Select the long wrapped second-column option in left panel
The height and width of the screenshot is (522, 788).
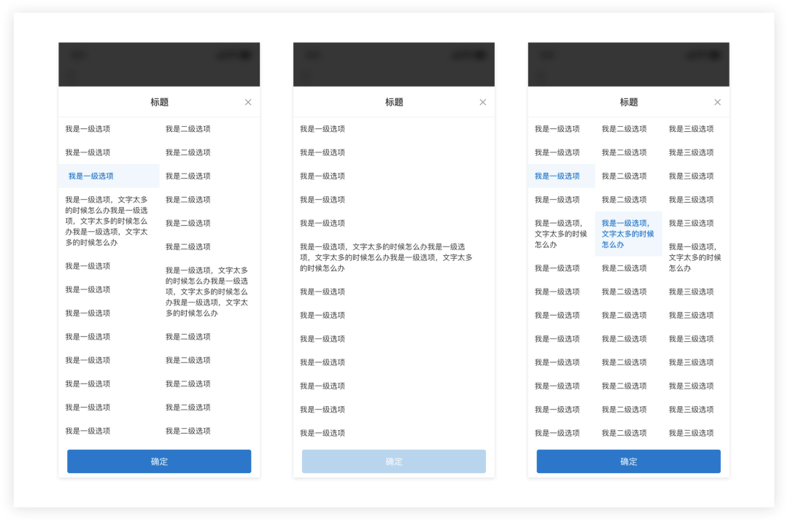(x=207, y=292)
